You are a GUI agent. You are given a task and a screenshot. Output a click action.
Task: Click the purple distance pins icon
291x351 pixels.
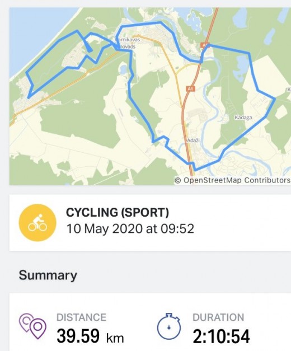(33, 326)
